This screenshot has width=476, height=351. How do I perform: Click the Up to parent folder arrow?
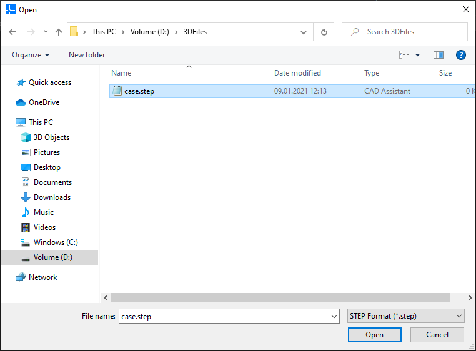click(x=59, y=32)
